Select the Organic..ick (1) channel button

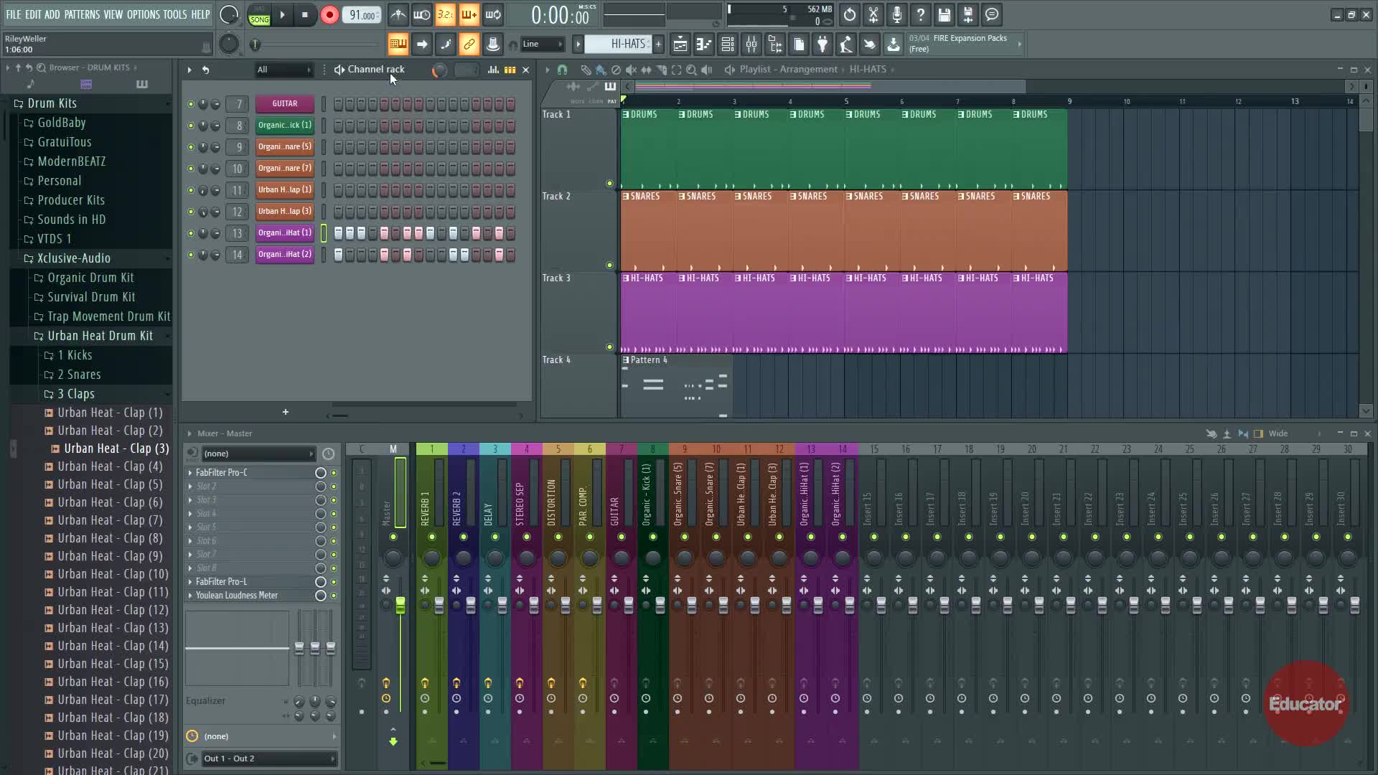point(285,126)
